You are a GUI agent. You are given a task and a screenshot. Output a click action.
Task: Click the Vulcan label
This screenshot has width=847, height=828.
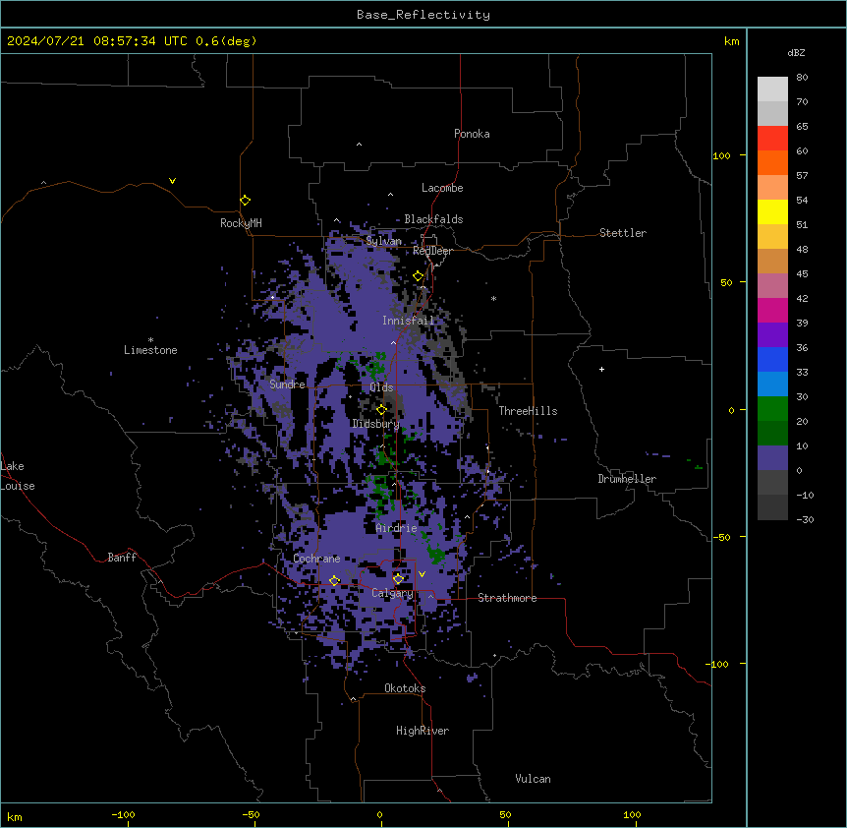point(534,779)
